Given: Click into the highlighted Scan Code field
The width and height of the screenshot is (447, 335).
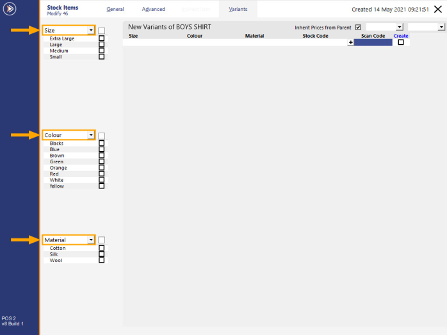Looking at the screenshot, I should point(373,42).
